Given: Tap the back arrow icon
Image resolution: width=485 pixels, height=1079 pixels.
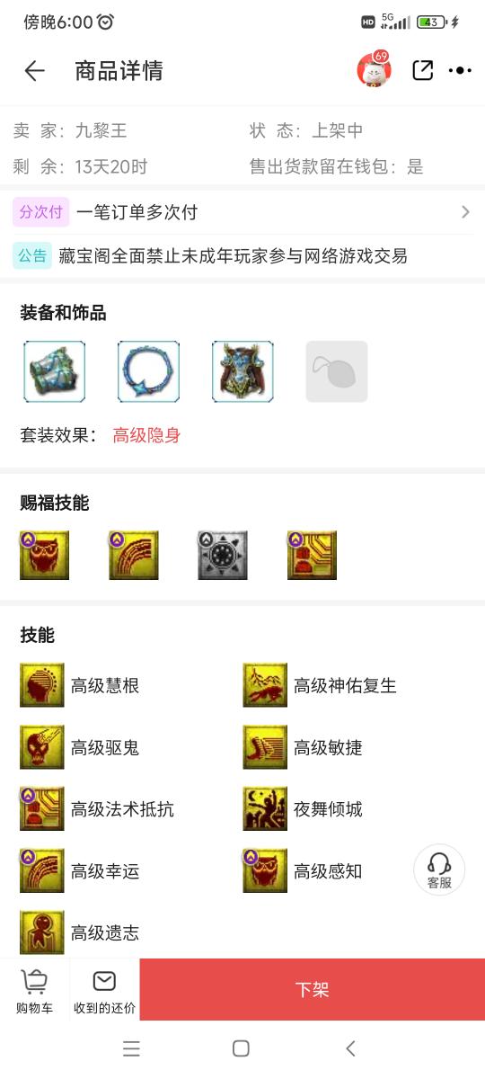Looking at the screenshot, I should point(34,71).
